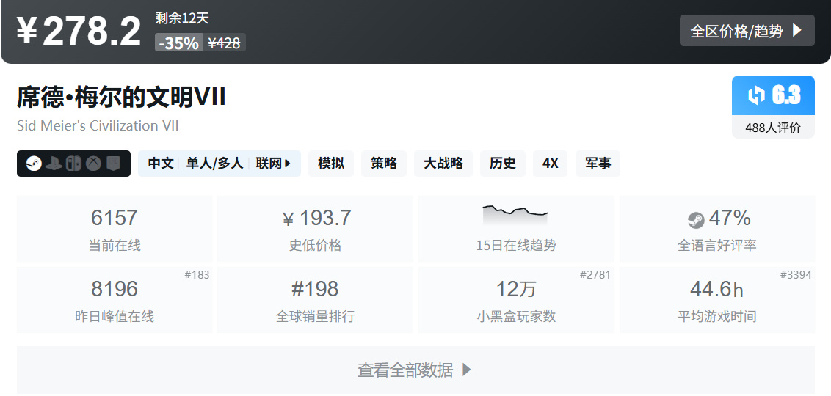Image resolution: width=831 pixels, height=396 pixels.
Task: Click the 15日在线趋势 chart thumbnail
Action: [515, 216]
